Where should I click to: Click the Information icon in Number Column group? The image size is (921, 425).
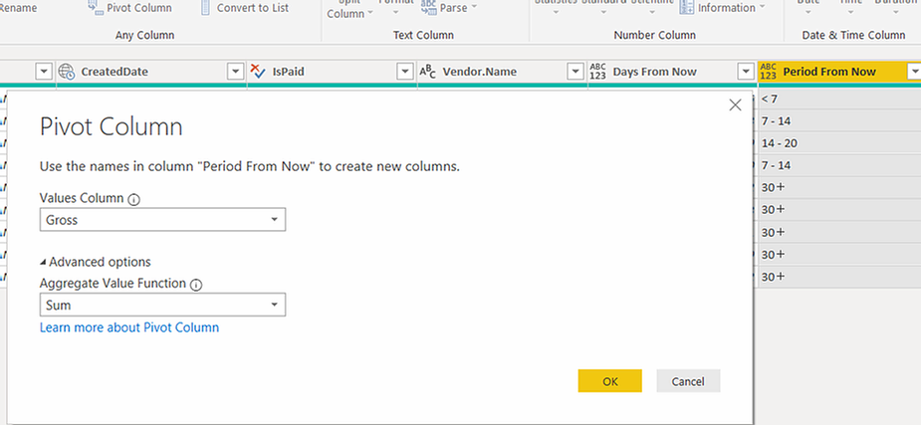coord(687,8)
